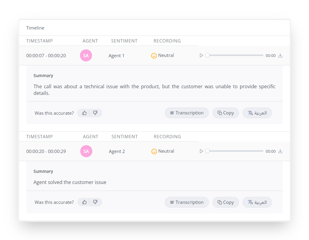Click the SA avatar for Agent 2
Viewport: 309px width, 240px height.
click(86, 151)
